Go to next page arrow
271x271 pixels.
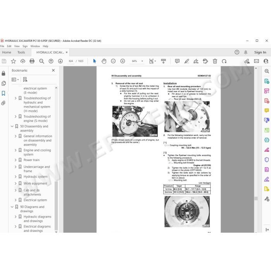pyautogui.click(x=60, y=61)
